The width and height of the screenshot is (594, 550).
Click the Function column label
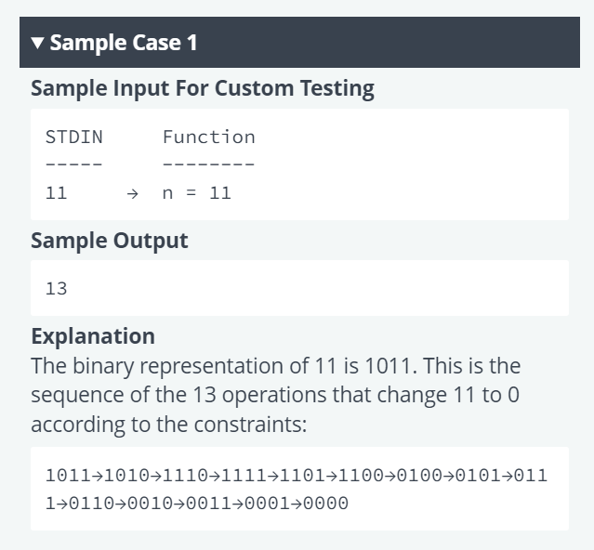coord(209,137)
